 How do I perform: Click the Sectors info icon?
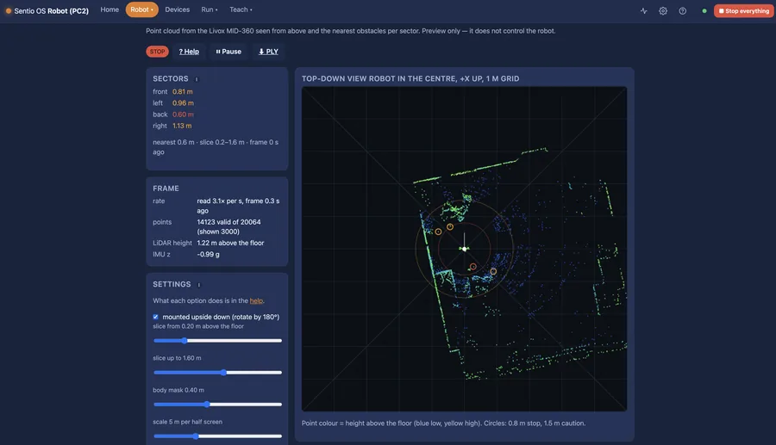(x=197, y=79)
